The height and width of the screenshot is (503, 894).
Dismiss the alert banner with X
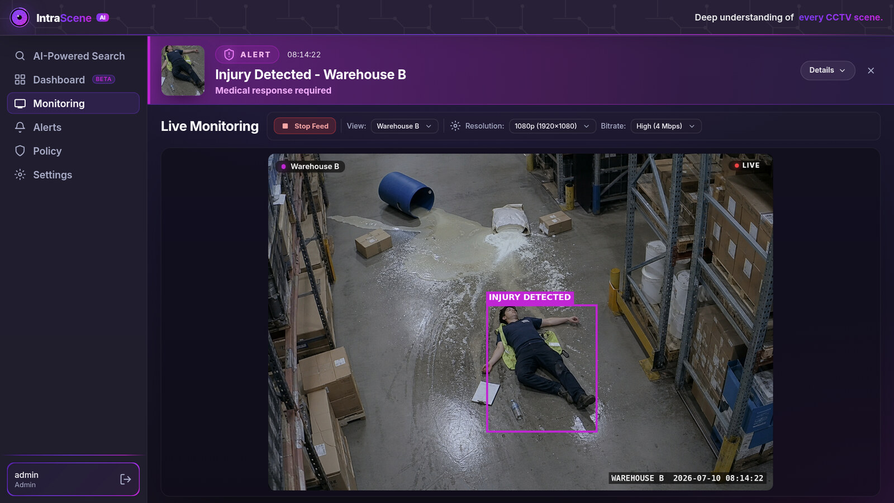click(871, 70)
